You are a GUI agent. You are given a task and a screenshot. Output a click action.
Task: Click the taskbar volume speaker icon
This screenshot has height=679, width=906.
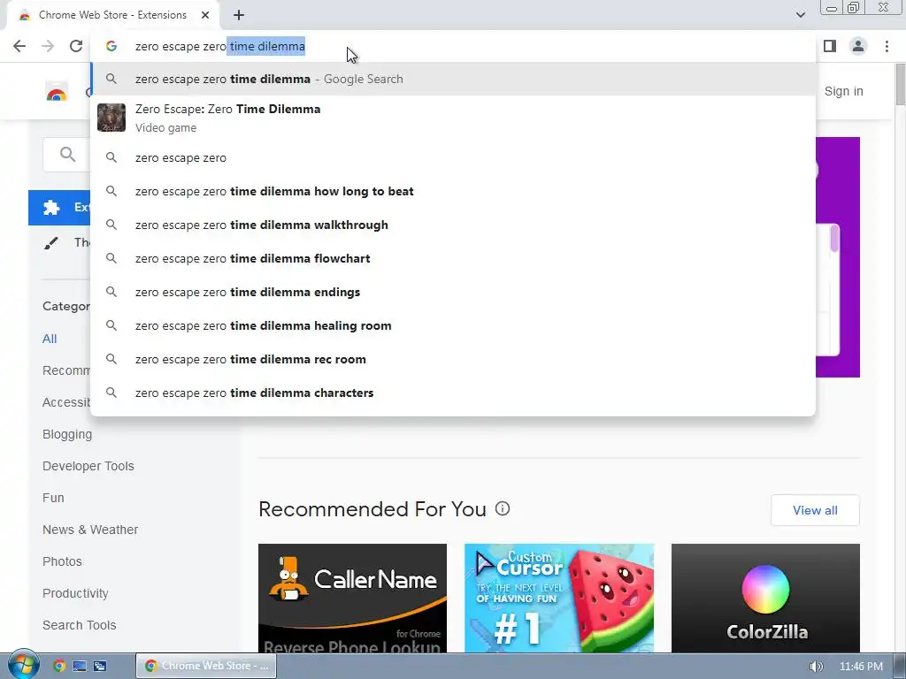pos(816,667)
